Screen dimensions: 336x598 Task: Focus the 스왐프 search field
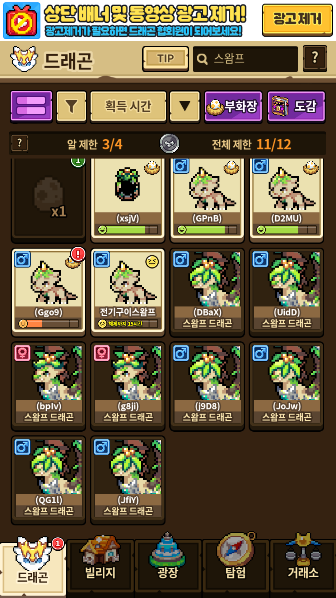[245, 59]
